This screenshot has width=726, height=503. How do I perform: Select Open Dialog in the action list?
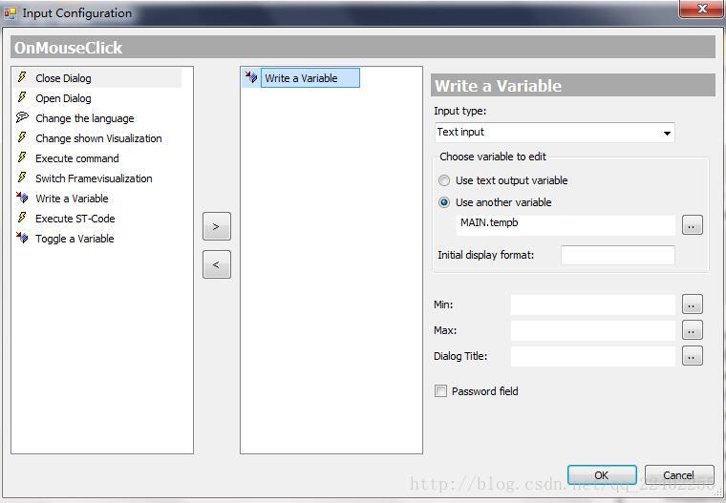click(63, 98)
